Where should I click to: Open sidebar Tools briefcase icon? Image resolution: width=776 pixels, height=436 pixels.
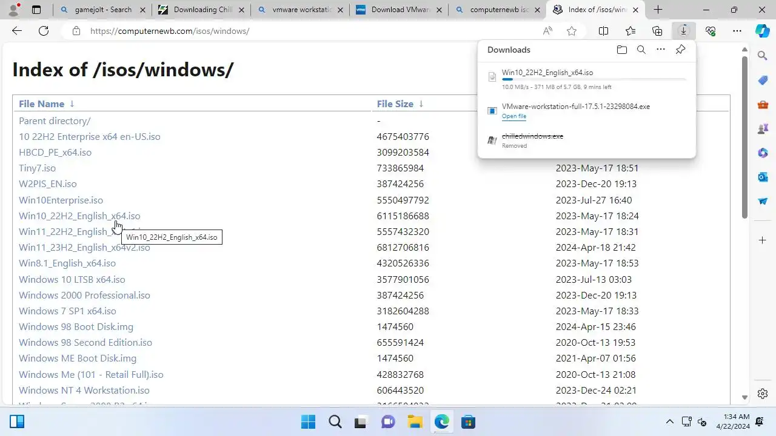click(763, 104)
